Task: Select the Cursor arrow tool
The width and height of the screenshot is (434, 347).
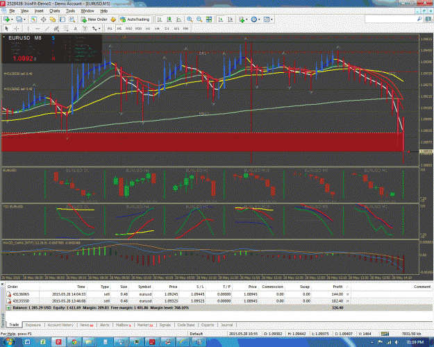Action: [x=7, y=28]
